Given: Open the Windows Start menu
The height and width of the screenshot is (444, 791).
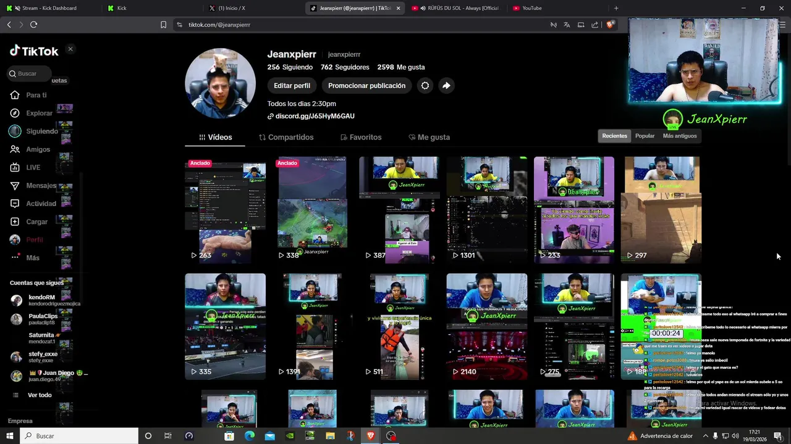Looking at the screenshot, I should [x=10, y=436].
